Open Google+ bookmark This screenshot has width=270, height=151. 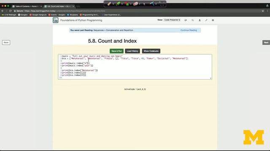click(x=23, y=15)
